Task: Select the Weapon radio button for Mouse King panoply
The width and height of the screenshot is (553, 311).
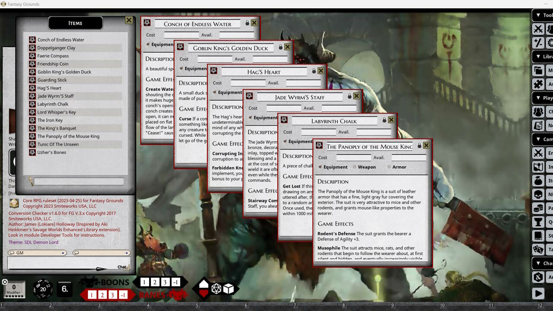Action: click(355, 167)
